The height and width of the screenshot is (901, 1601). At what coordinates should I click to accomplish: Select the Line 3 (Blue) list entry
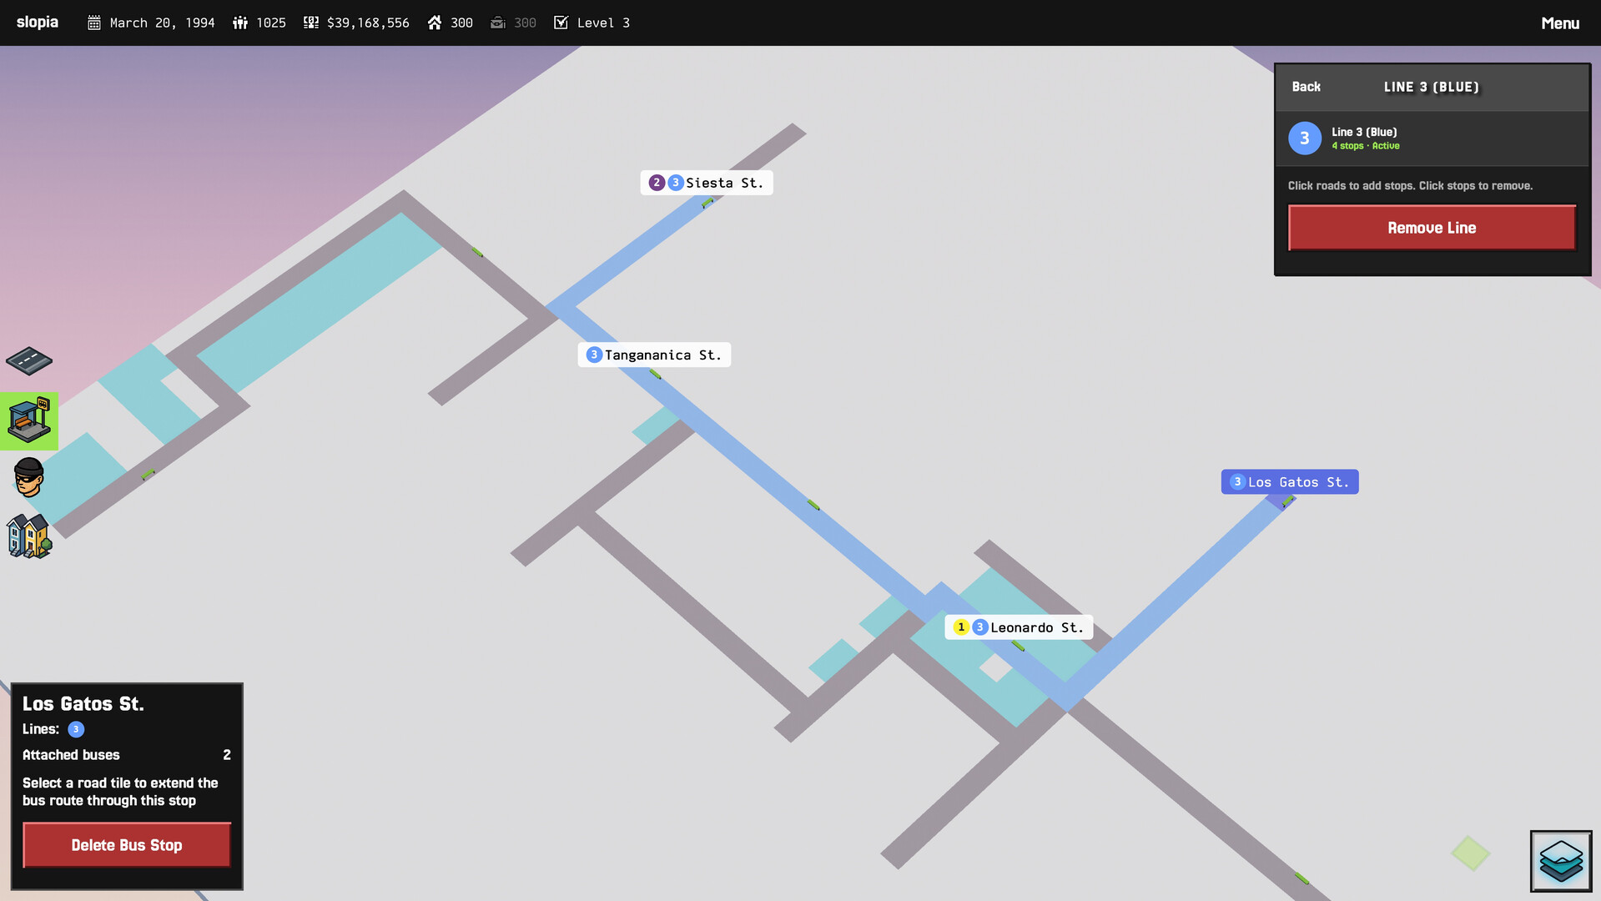[x=1430, y=138]
